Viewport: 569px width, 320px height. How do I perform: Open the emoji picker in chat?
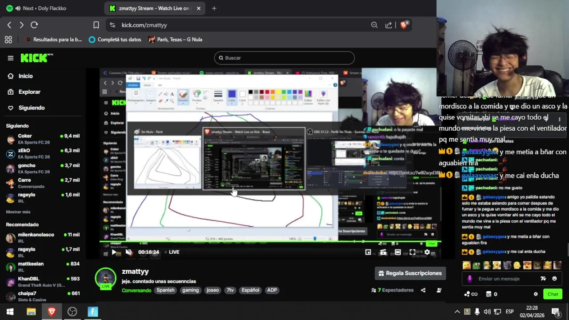(554, 279)
